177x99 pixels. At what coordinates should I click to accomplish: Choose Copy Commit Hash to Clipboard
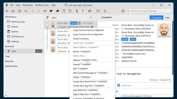point(92,30)
